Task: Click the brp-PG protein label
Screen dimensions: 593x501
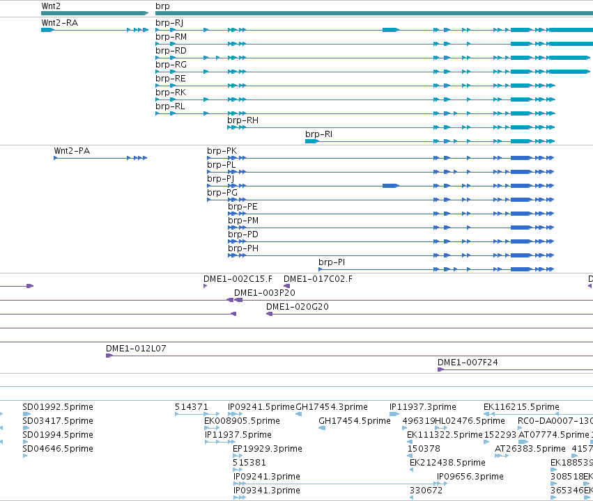Action: pos(222,193)
